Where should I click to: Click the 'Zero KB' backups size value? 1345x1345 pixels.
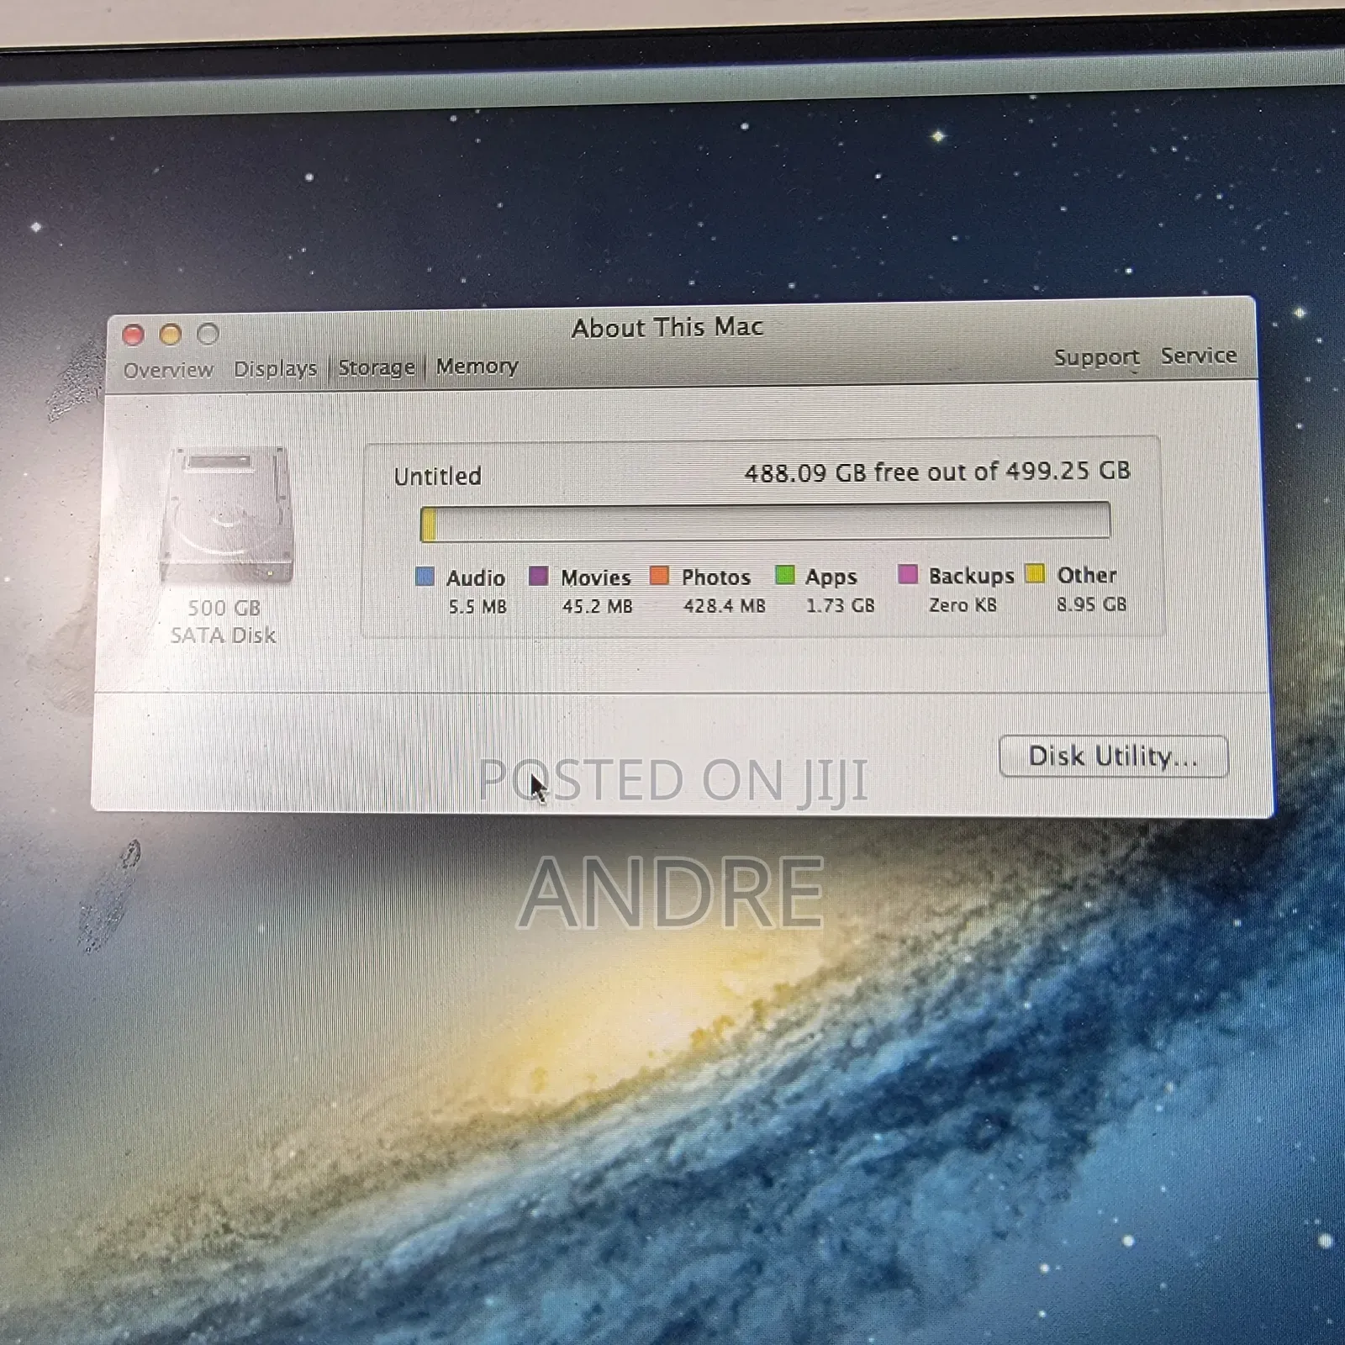(963, 605)
